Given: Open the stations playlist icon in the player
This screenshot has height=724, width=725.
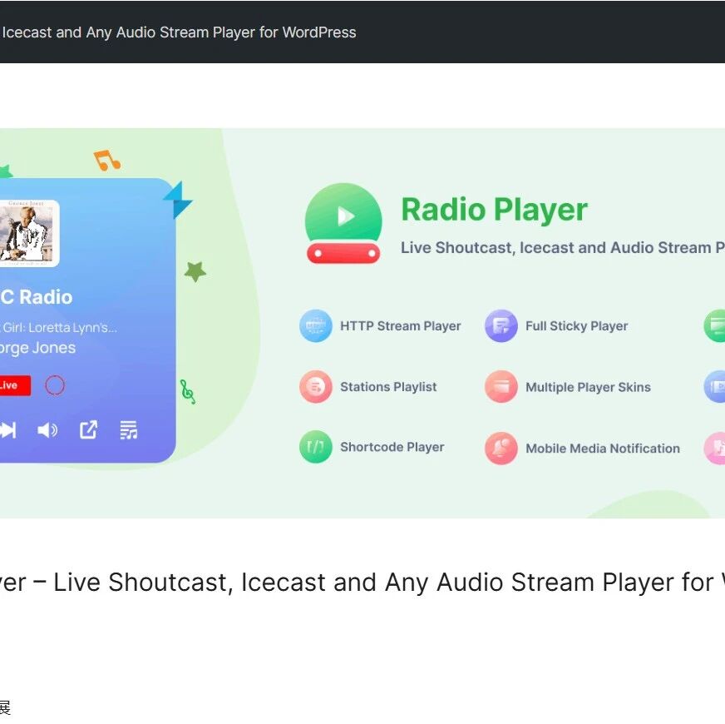Looking at the screenshot, I should (x=129, y=429).
